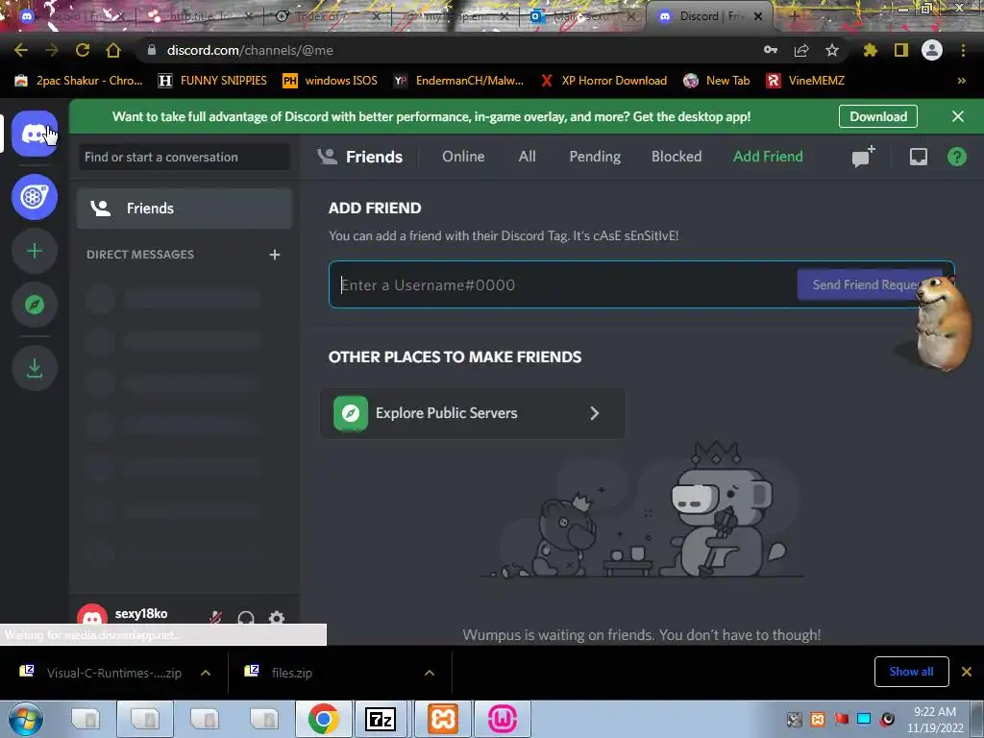
Task: Click Send Friend Request button
Action: click(869, 284)
